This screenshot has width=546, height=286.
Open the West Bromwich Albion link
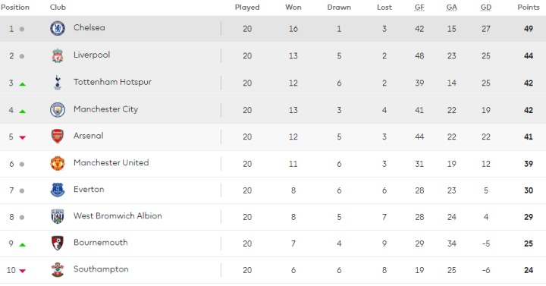click(118, 216)
